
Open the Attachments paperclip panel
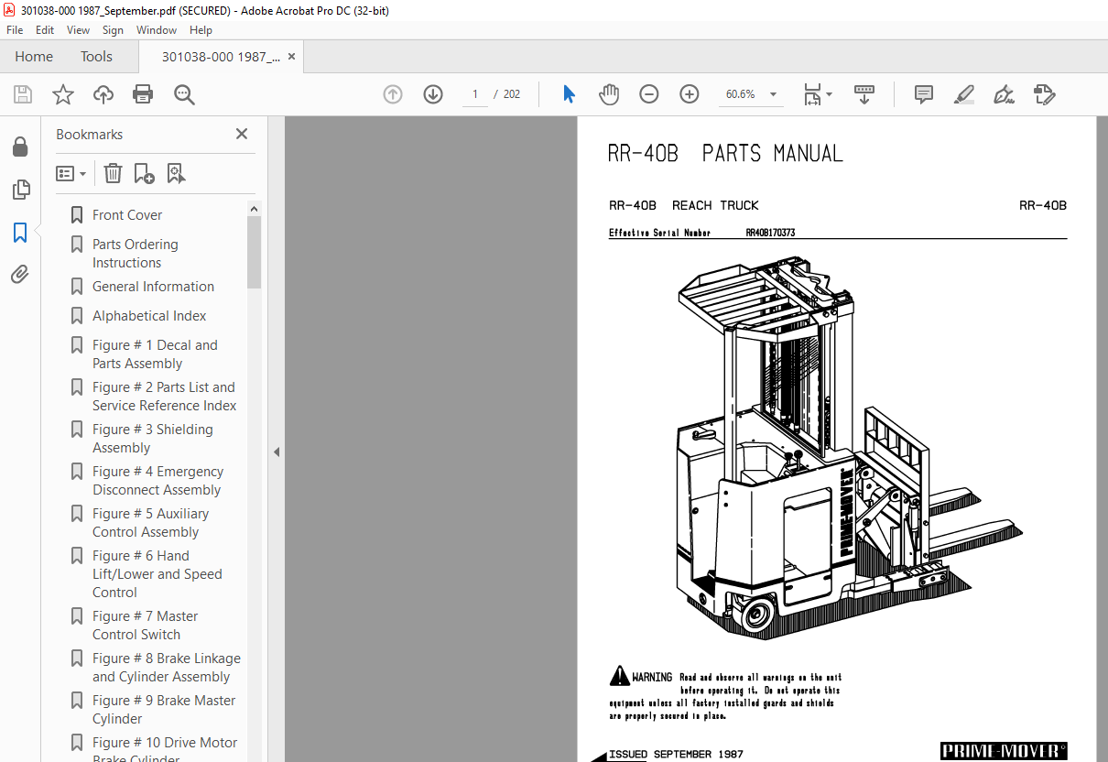pyautogui.click(x=20, y=274)
